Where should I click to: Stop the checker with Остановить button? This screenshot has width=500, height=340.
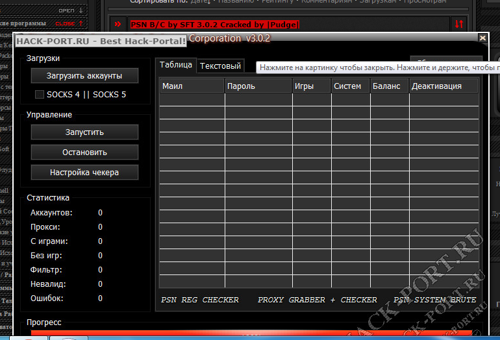(84, 152)
